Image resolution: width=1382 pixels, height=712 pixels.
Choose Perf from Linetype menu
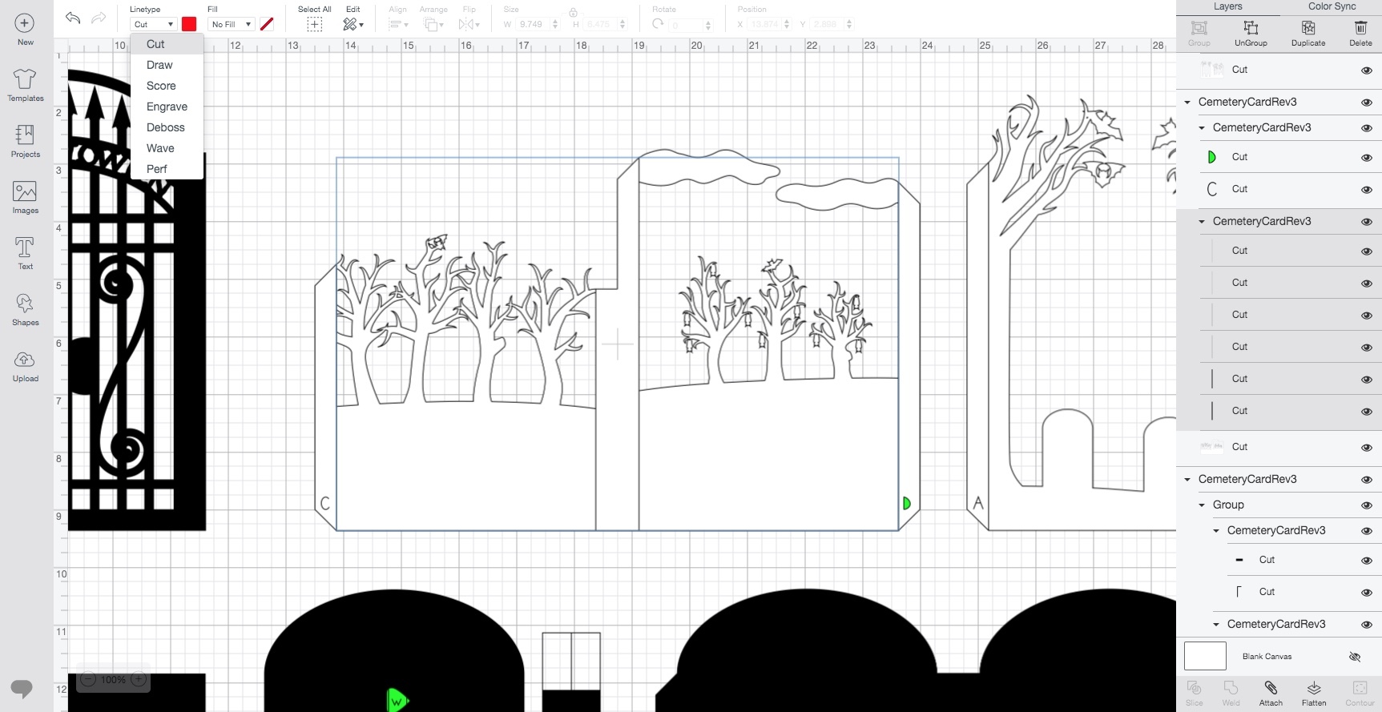point(167,169)
